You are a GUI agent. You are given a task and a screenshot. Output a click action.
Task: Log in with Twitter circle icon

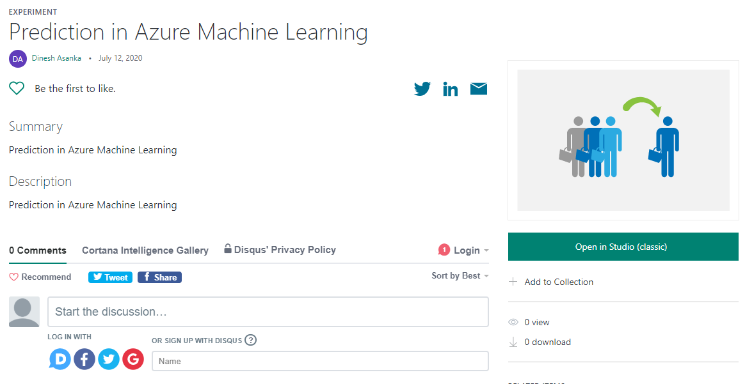(x=109, y=359)
